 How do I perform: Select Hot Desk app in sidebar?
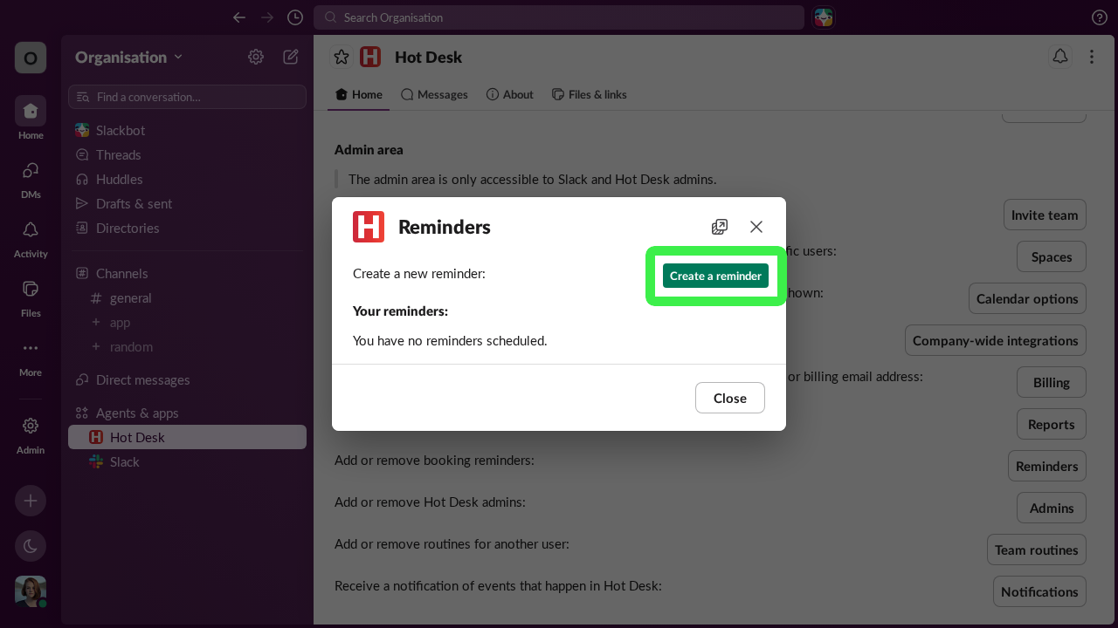pos(187,437)
